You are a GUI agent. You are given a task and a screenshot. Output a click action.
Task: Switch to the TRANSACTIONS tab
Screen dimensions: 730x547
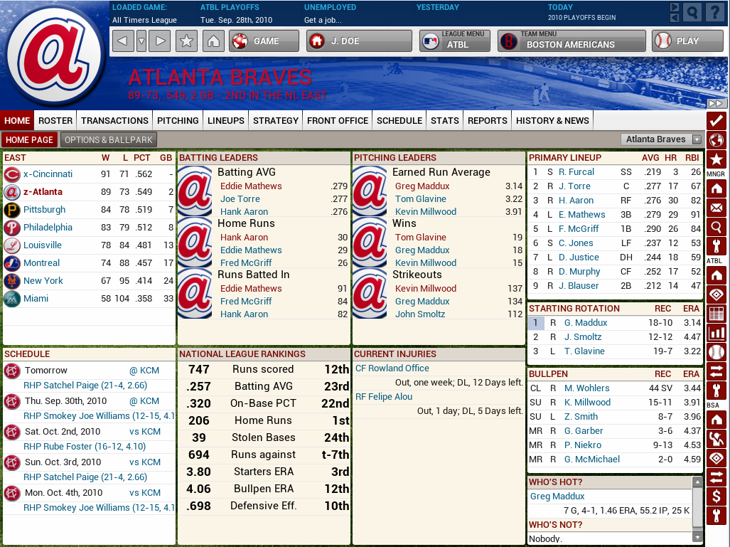(114, 121)
